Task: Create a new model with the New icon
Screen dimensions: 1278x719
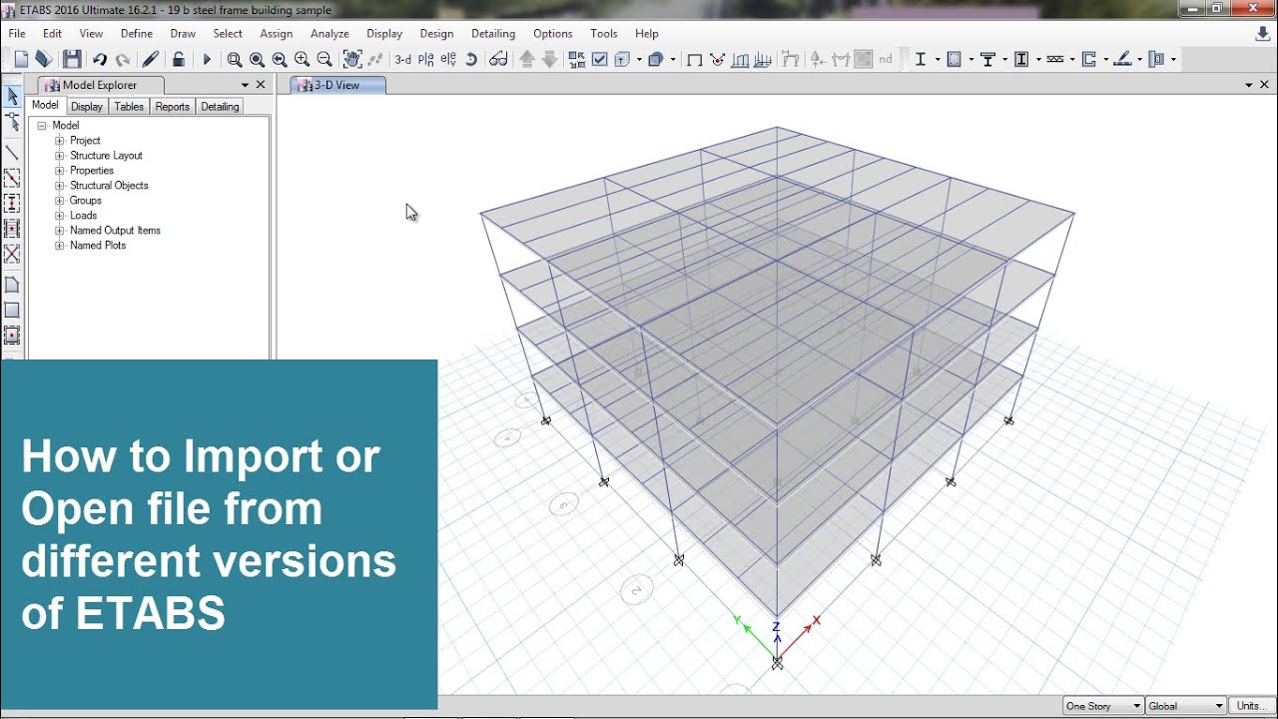Action: pos(21,60)
